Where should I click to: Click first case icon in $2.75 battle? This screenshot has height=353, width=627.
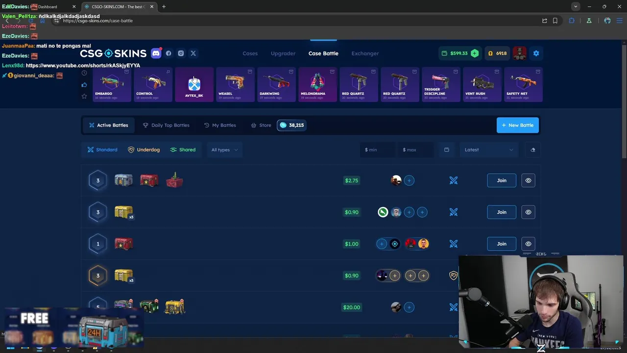(123, 180)
